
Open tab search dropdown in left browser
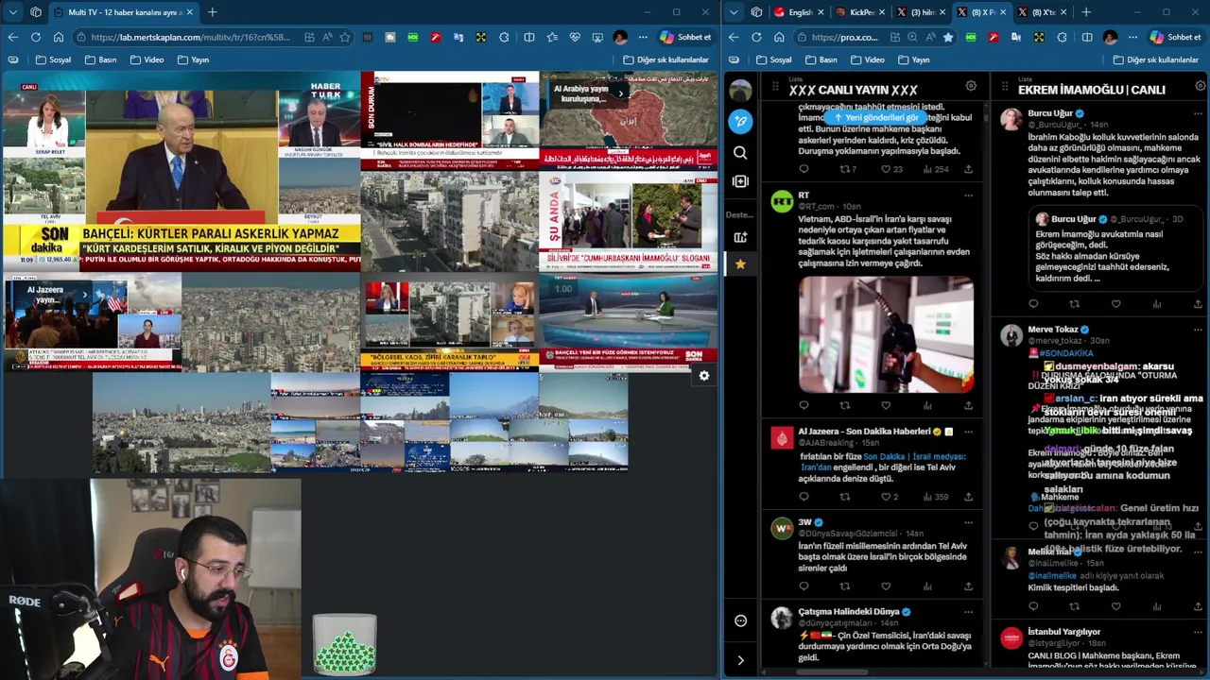[12, 12]
